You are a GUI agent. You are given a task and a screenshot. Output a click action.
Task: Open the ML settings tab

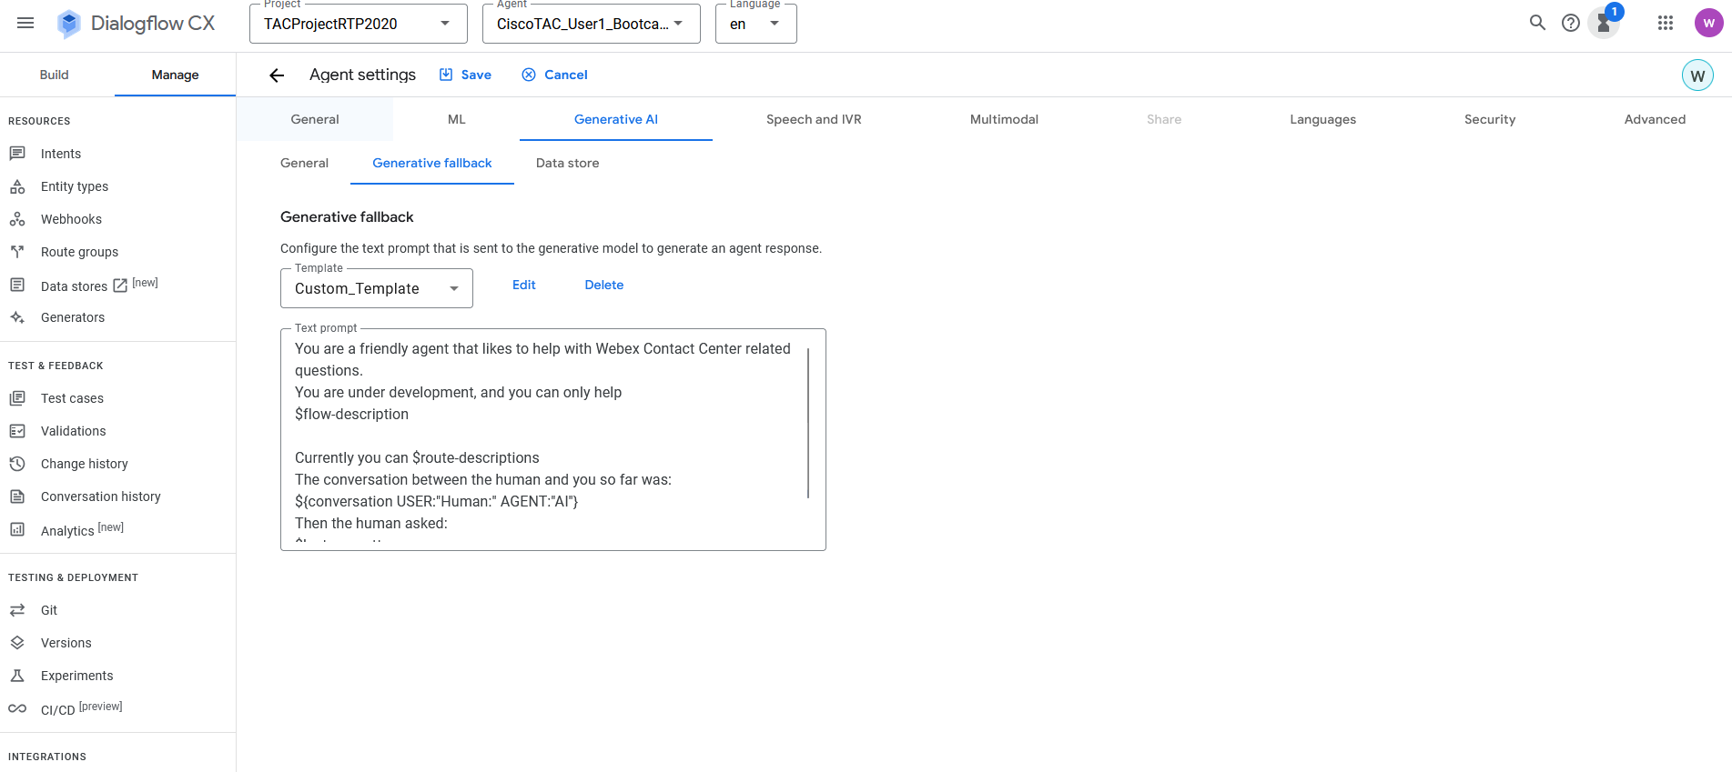457,119
